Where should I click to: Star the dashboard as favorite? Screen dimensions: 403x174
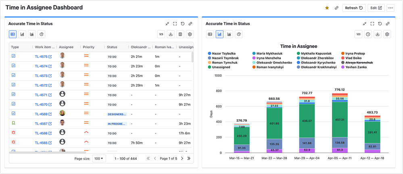coord(327,8)
